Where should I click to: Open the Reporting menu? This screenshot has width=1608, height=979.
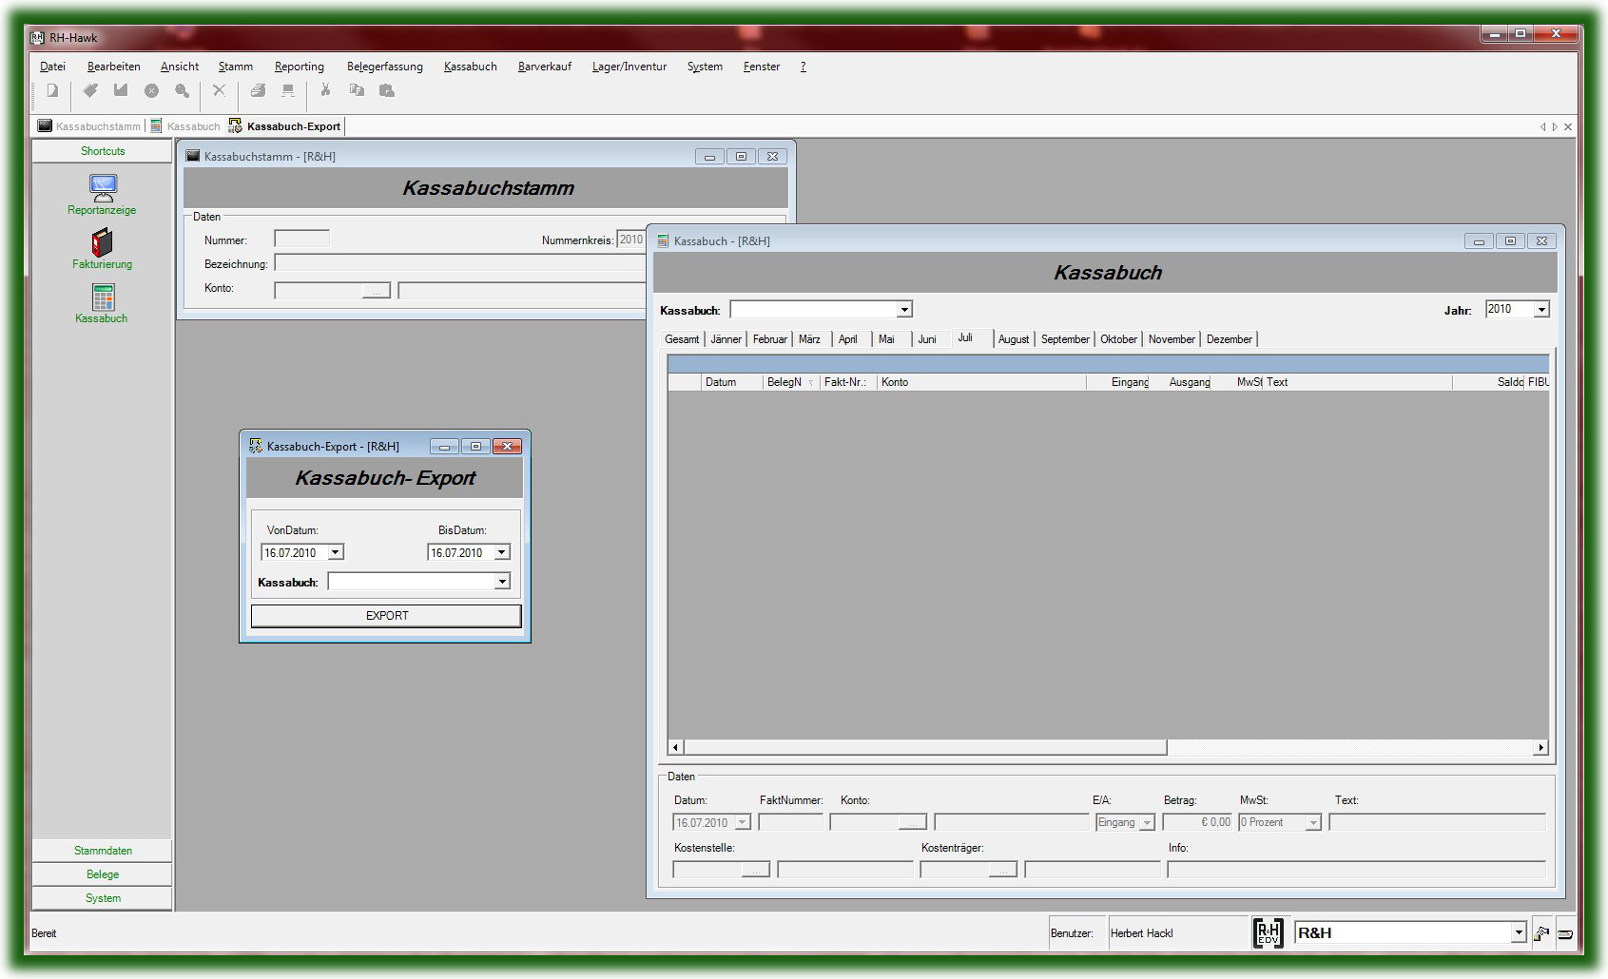coord(300,67)
